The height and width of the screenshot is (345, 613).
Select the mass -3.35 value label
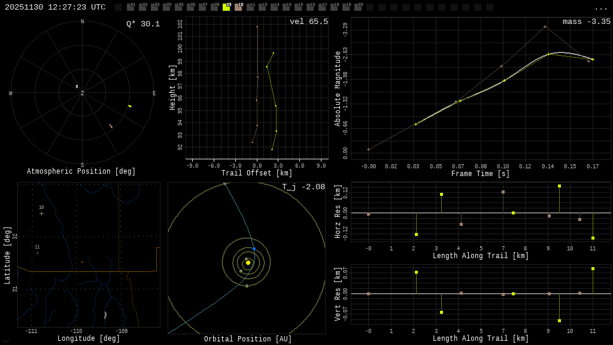[x=587, y=22]
